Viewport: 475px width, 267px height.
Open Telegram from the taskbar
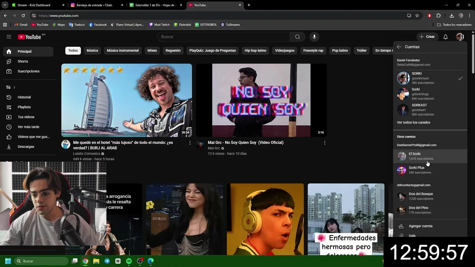tap(107, 261)
